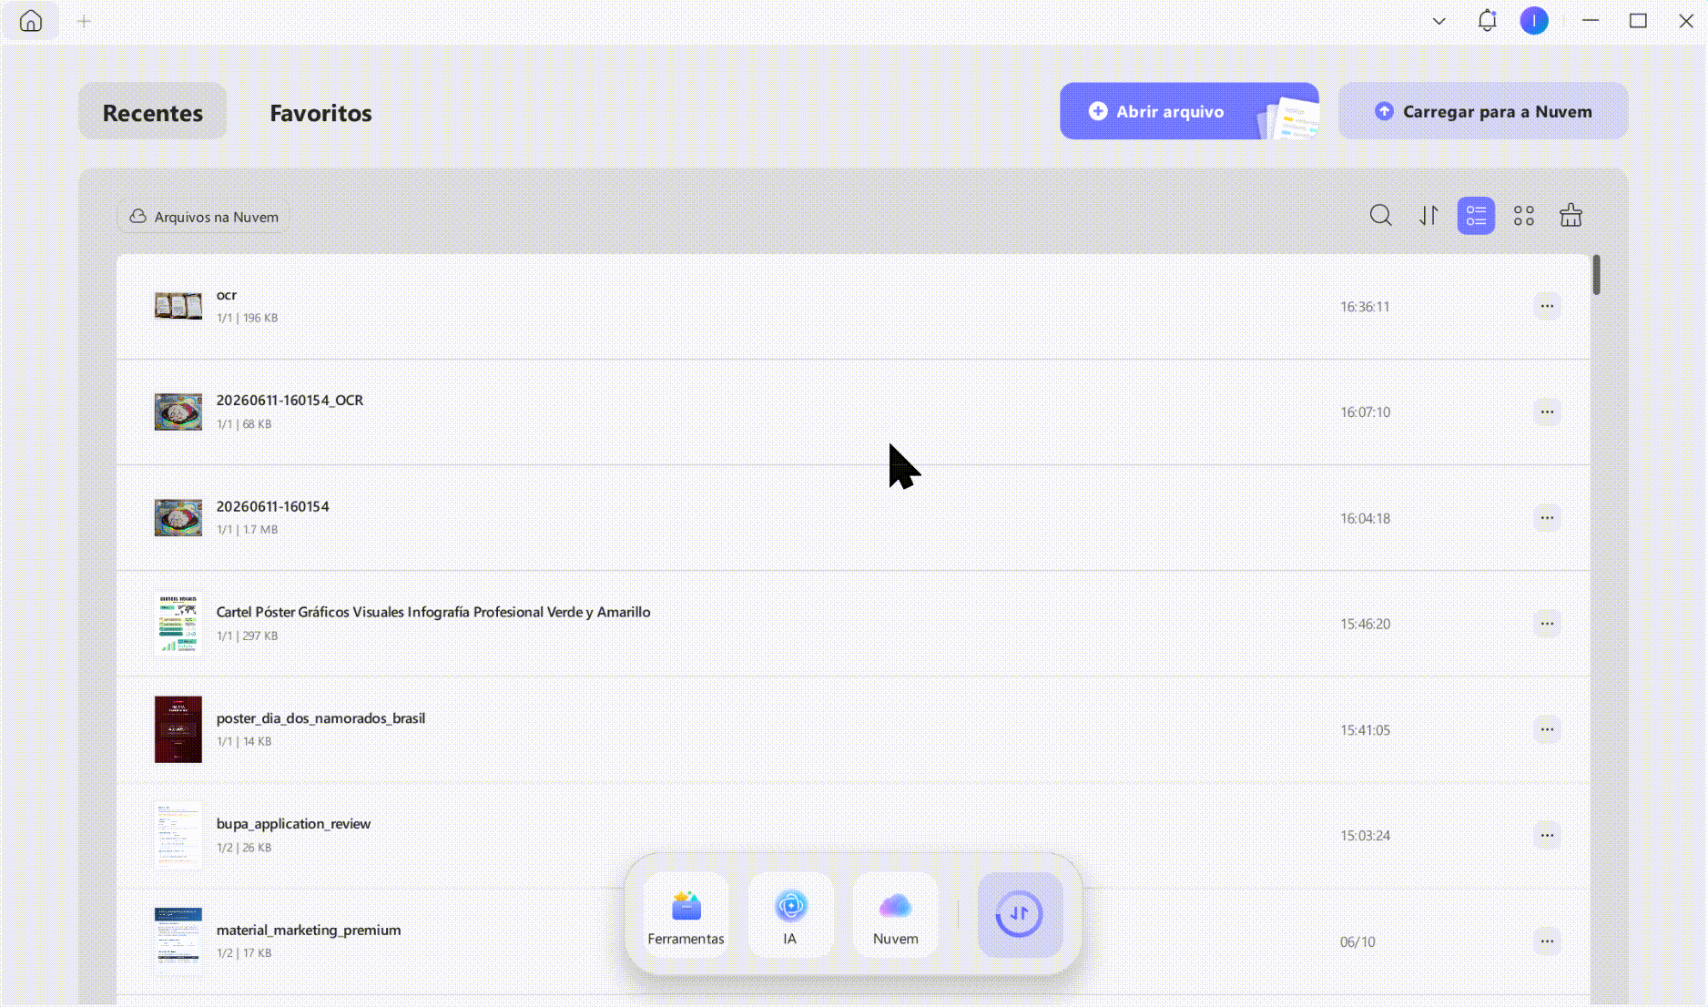
Task: Open more options for poster_dia_dos_namorados_brasil
Action: (x=1547, y=729)
